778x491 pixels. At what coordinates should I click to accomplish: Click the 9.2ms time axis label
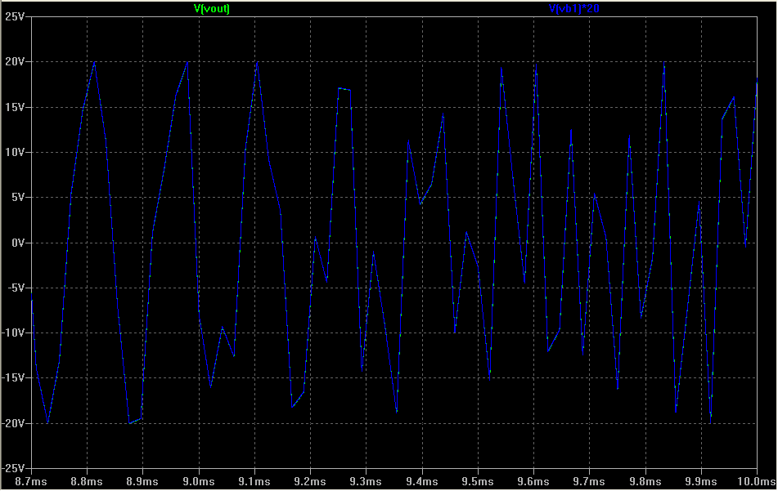click(310, 481)
